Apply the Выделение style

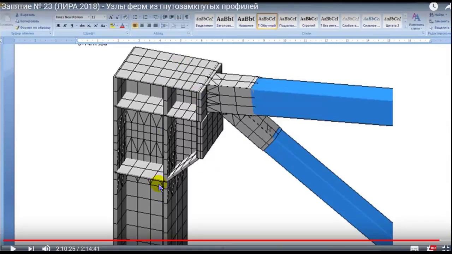pos(204,22)
